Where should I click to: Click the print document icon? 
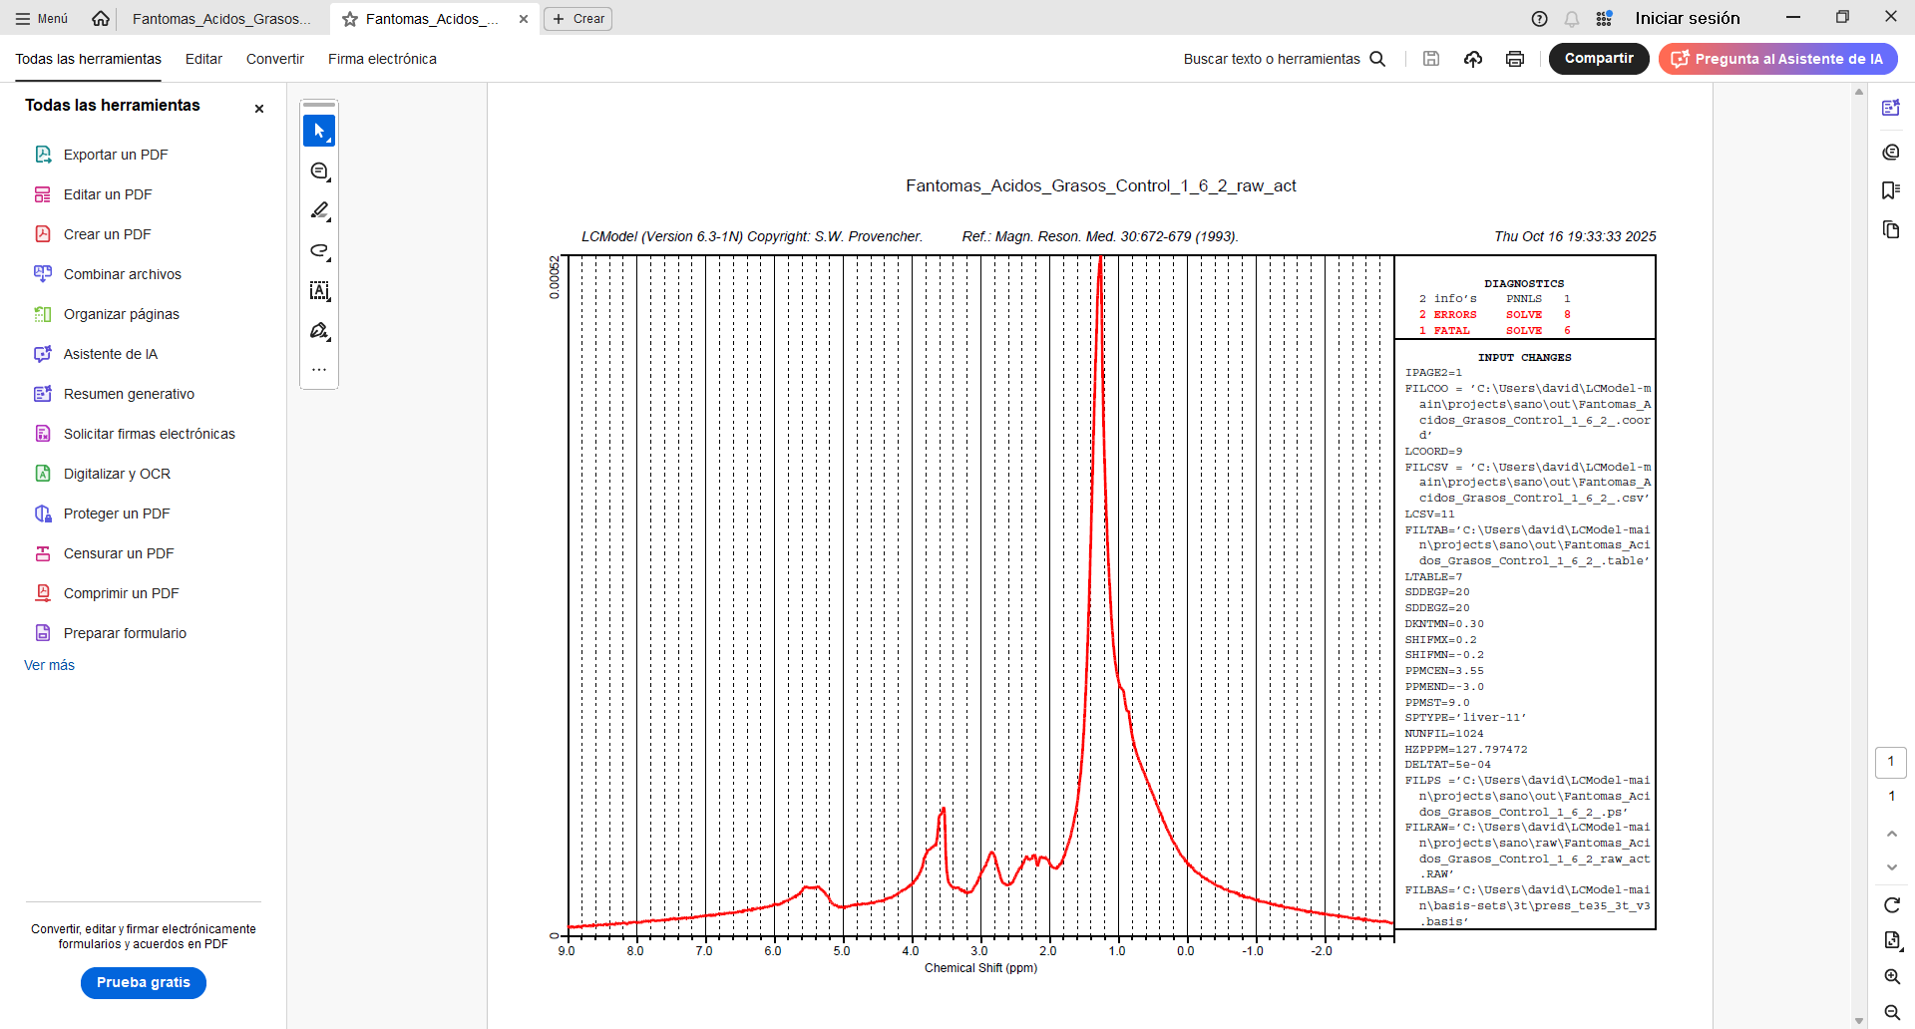(x=1514, y=59)
